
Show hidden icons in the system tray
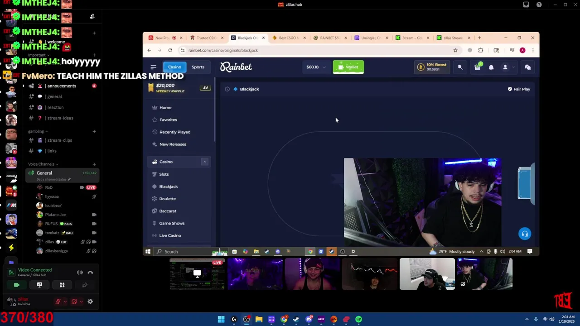tap(527, 319)
